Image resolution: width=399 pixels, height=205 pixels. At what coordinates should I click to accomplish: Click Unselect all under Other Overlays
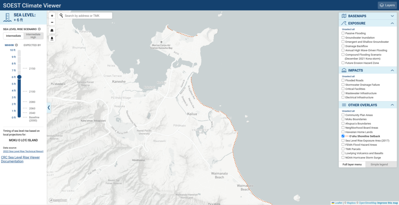(348, 111)
